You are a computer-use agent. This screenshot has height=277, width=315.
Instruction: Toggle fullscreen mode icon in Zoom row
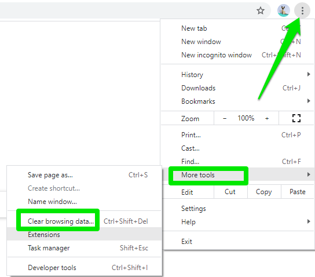pos(296,118)
